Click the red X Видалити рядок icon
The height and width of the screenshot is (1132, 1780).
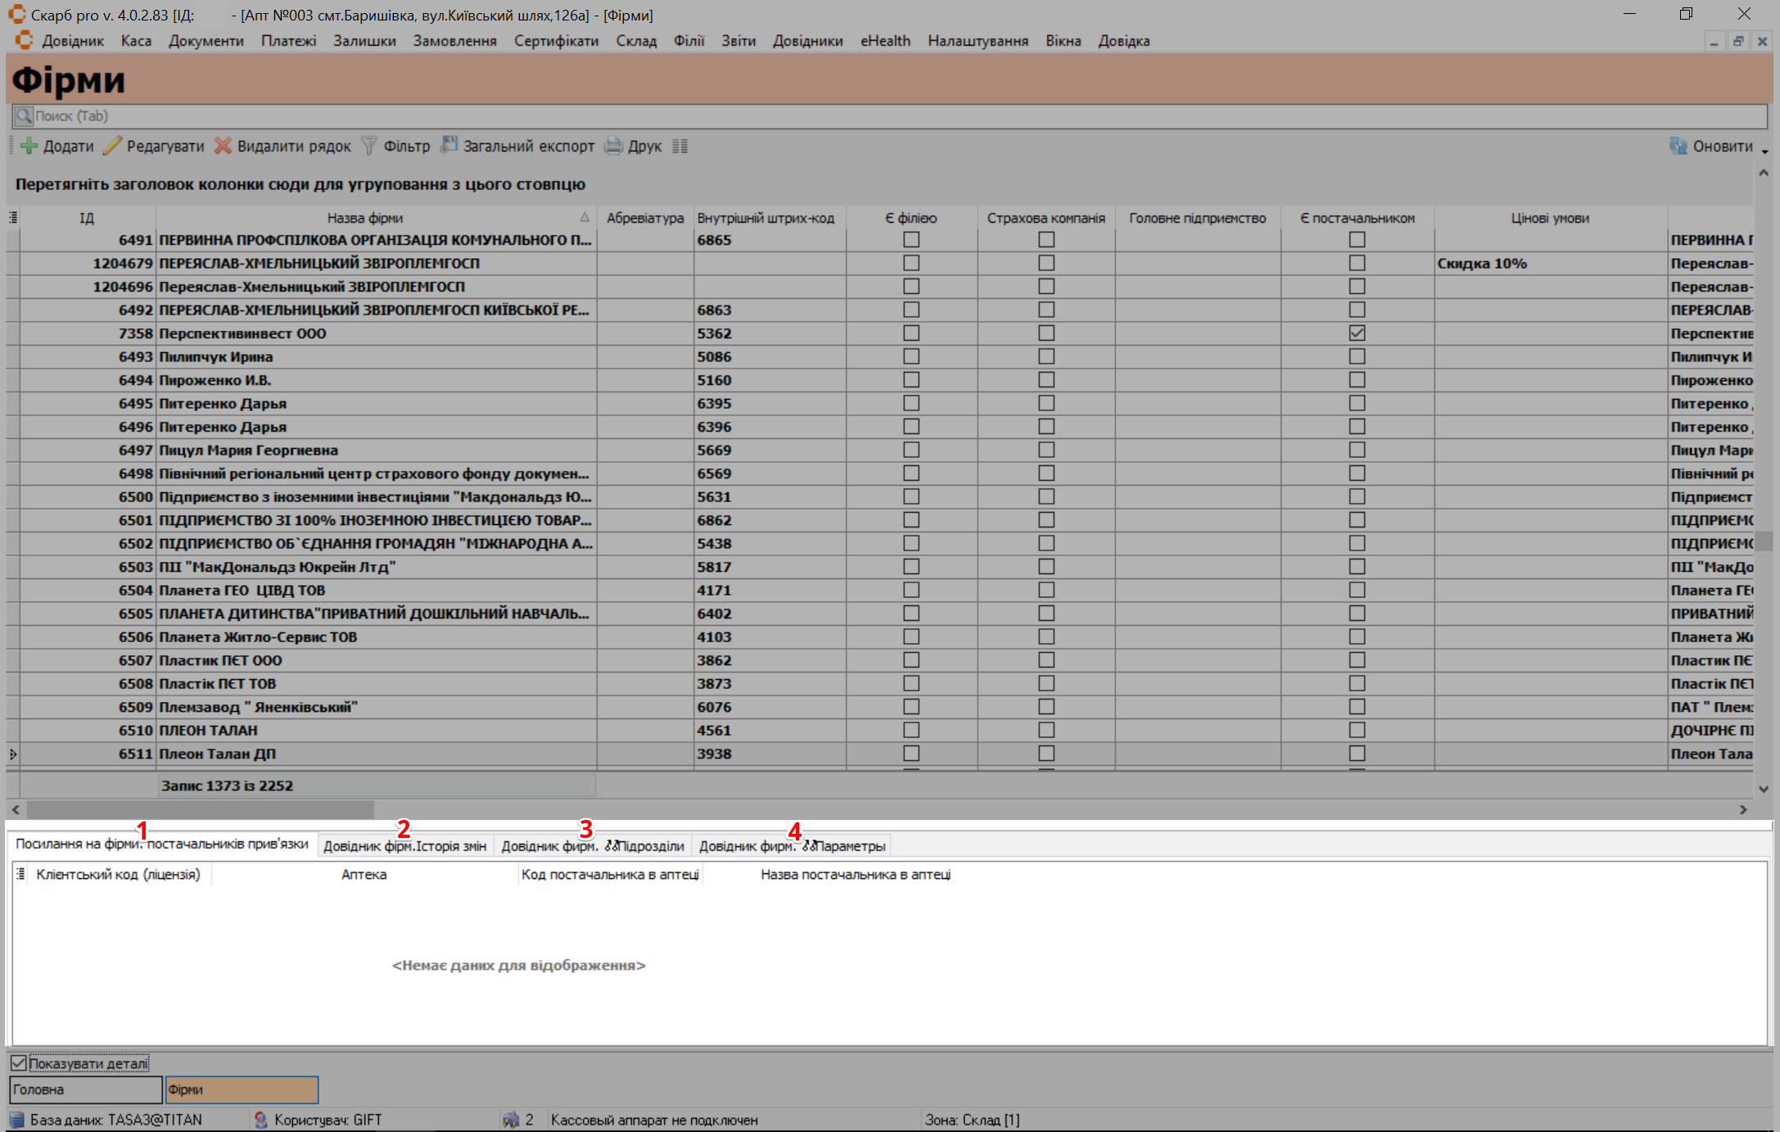click(223, 146)
